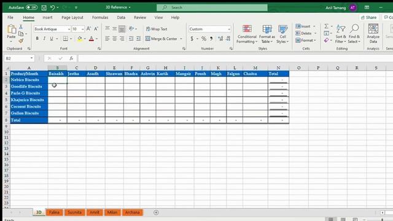Click the Clear eraser icon

[x=326, y=41]
